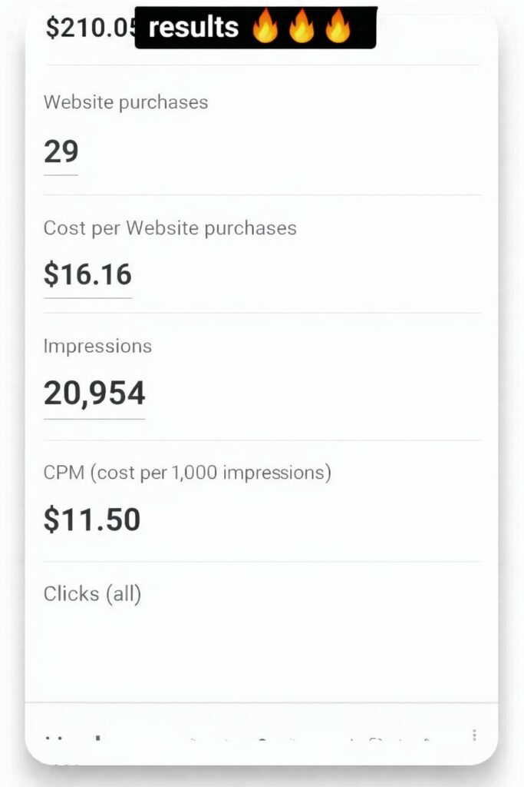Click the 'Clicks (all)' metric label
The height and width of the screenshot is (787, 524).
pos(93,594)
